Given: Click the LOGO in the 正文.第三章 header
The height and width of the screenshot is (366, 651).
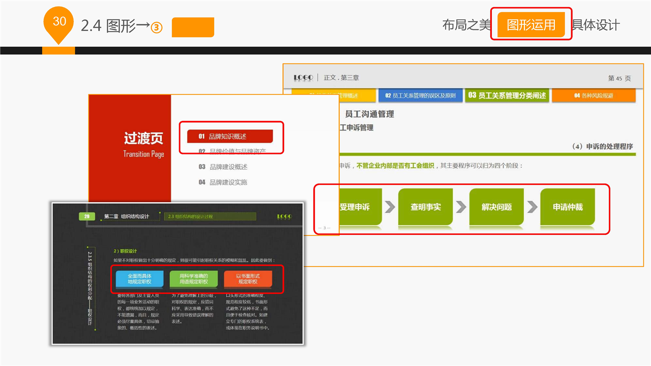Looking at the screenshot, I should click(303, 78).
